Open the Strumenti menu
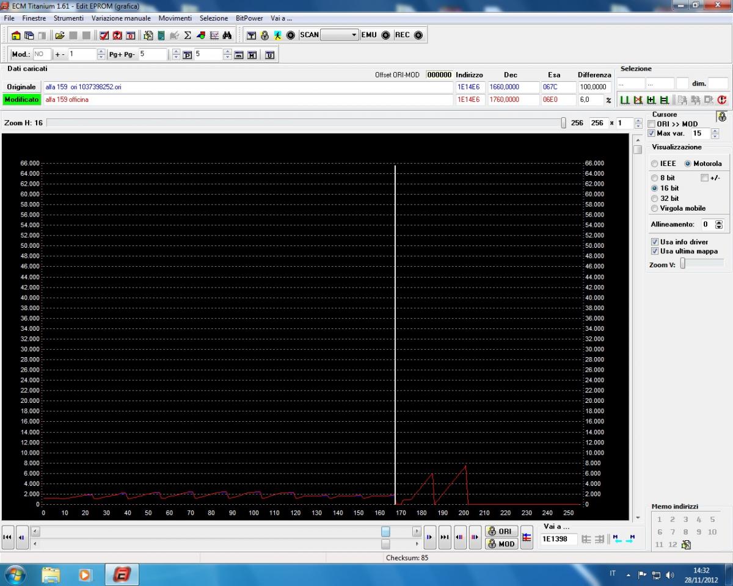 (x=68, y=18)
